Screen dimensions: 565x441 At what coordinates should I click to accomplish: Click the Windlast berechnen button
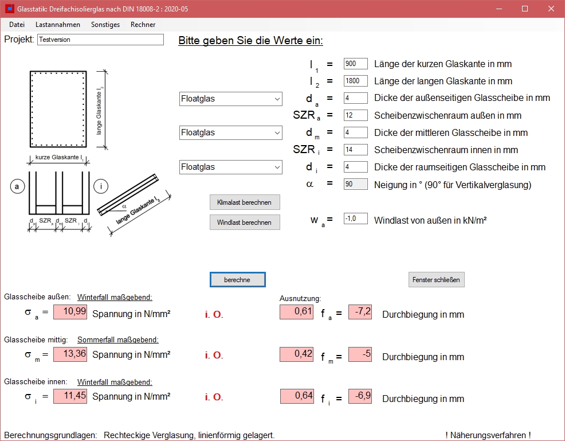click(x=245, y=222)
